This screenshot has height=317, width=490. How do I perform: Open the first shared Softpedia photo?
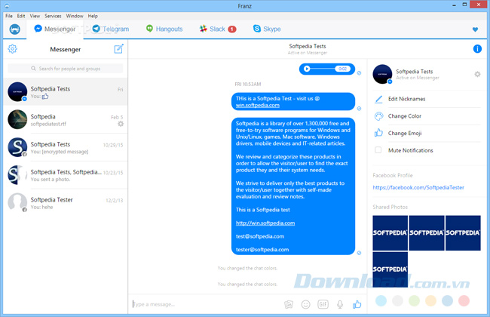click(x=390, y=232)
